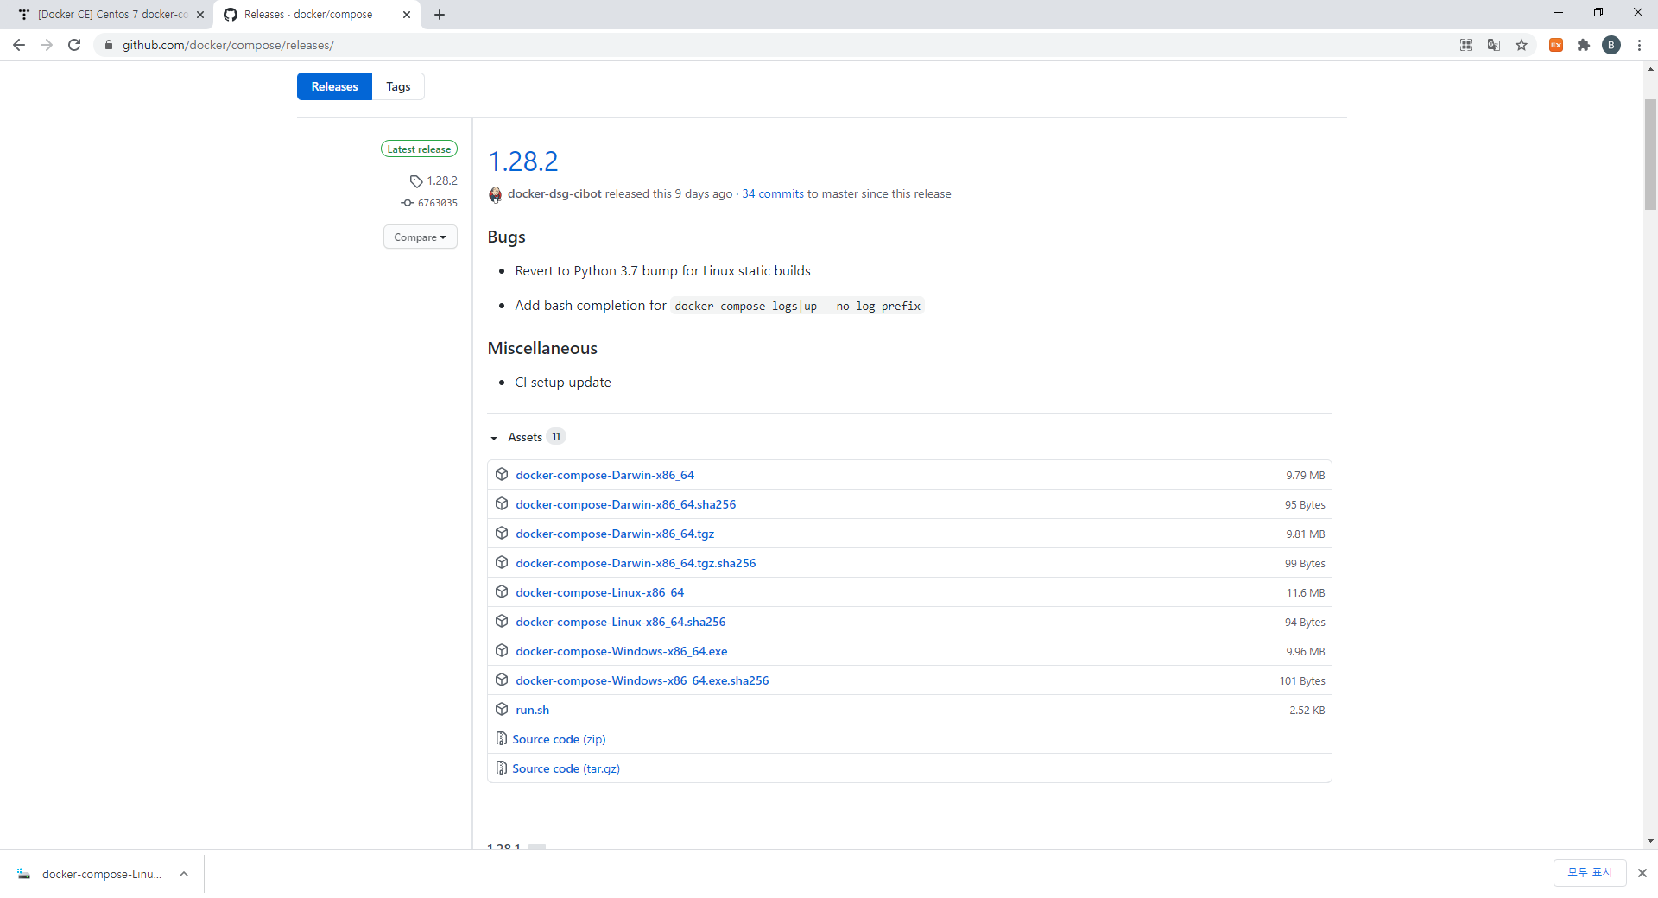Click the show all downloads button

[x=1589, y=873]
